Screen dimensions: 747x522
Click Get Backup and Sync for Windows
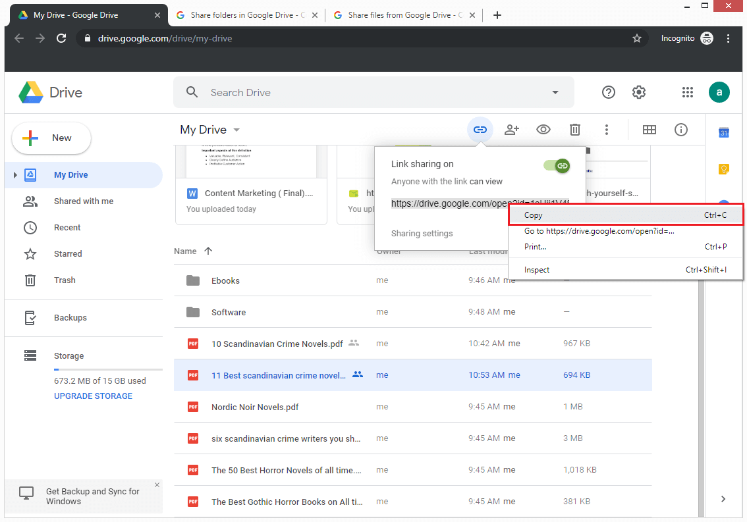pos(93,496)
